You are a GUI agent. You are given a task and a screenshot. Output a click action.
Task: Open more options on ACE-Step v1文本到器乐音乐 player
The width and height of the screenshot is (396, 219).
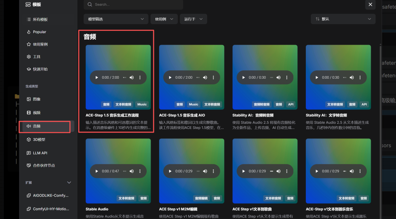point(360,171)
